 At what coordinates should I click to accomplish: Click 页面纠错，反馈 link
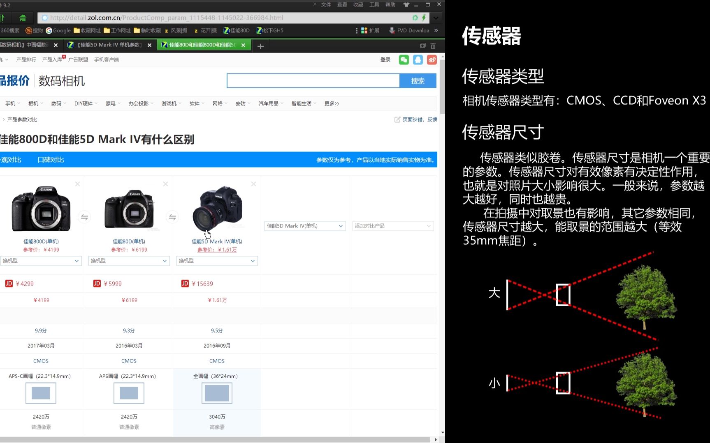pyautogui.click(x=416, y=119)
